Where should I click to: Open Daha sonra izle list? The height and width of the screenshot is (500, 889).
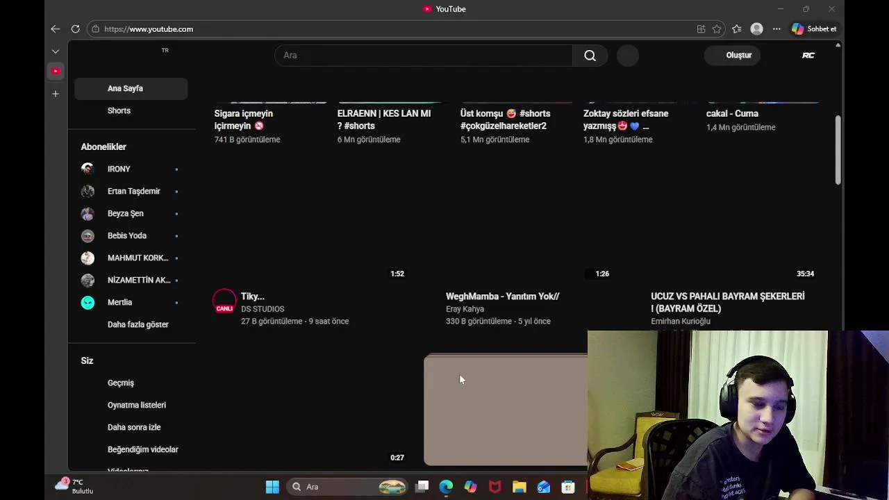click(131, 427)
